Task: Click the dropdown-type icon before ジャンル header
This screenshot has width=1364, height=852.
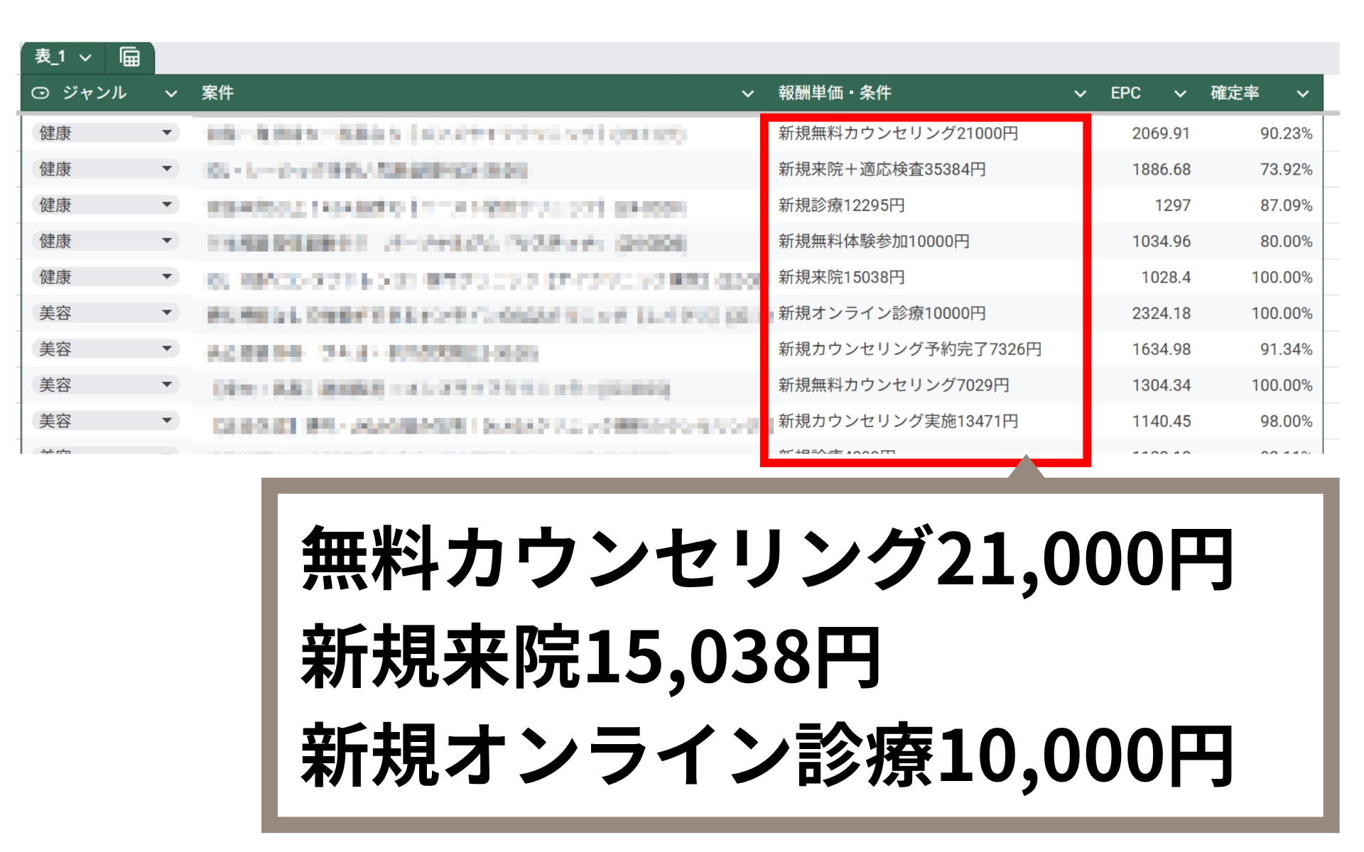Action: [40, 93]
